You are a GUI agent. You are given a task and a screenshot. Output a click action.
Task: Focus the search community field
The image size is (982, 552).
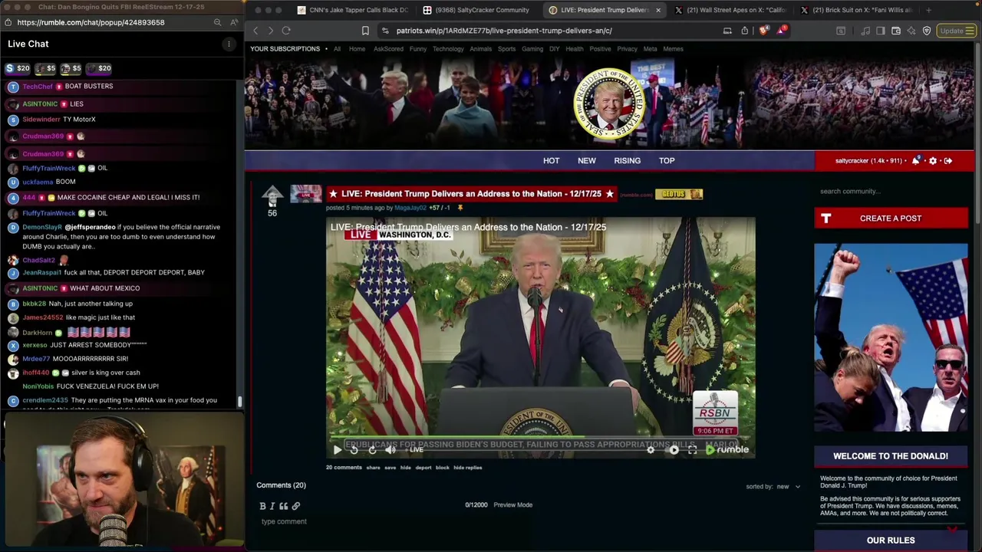point(891,191)
